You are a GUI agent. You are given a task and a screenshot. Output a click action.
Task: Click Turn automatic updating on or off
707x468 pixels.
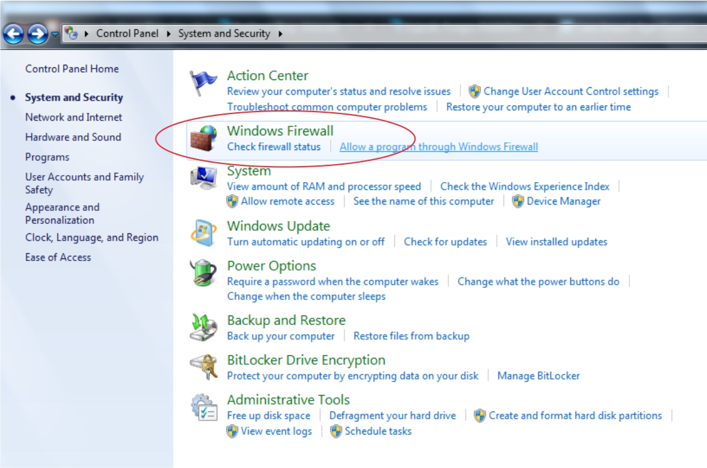pyautogui.click(x=306, y=242)
